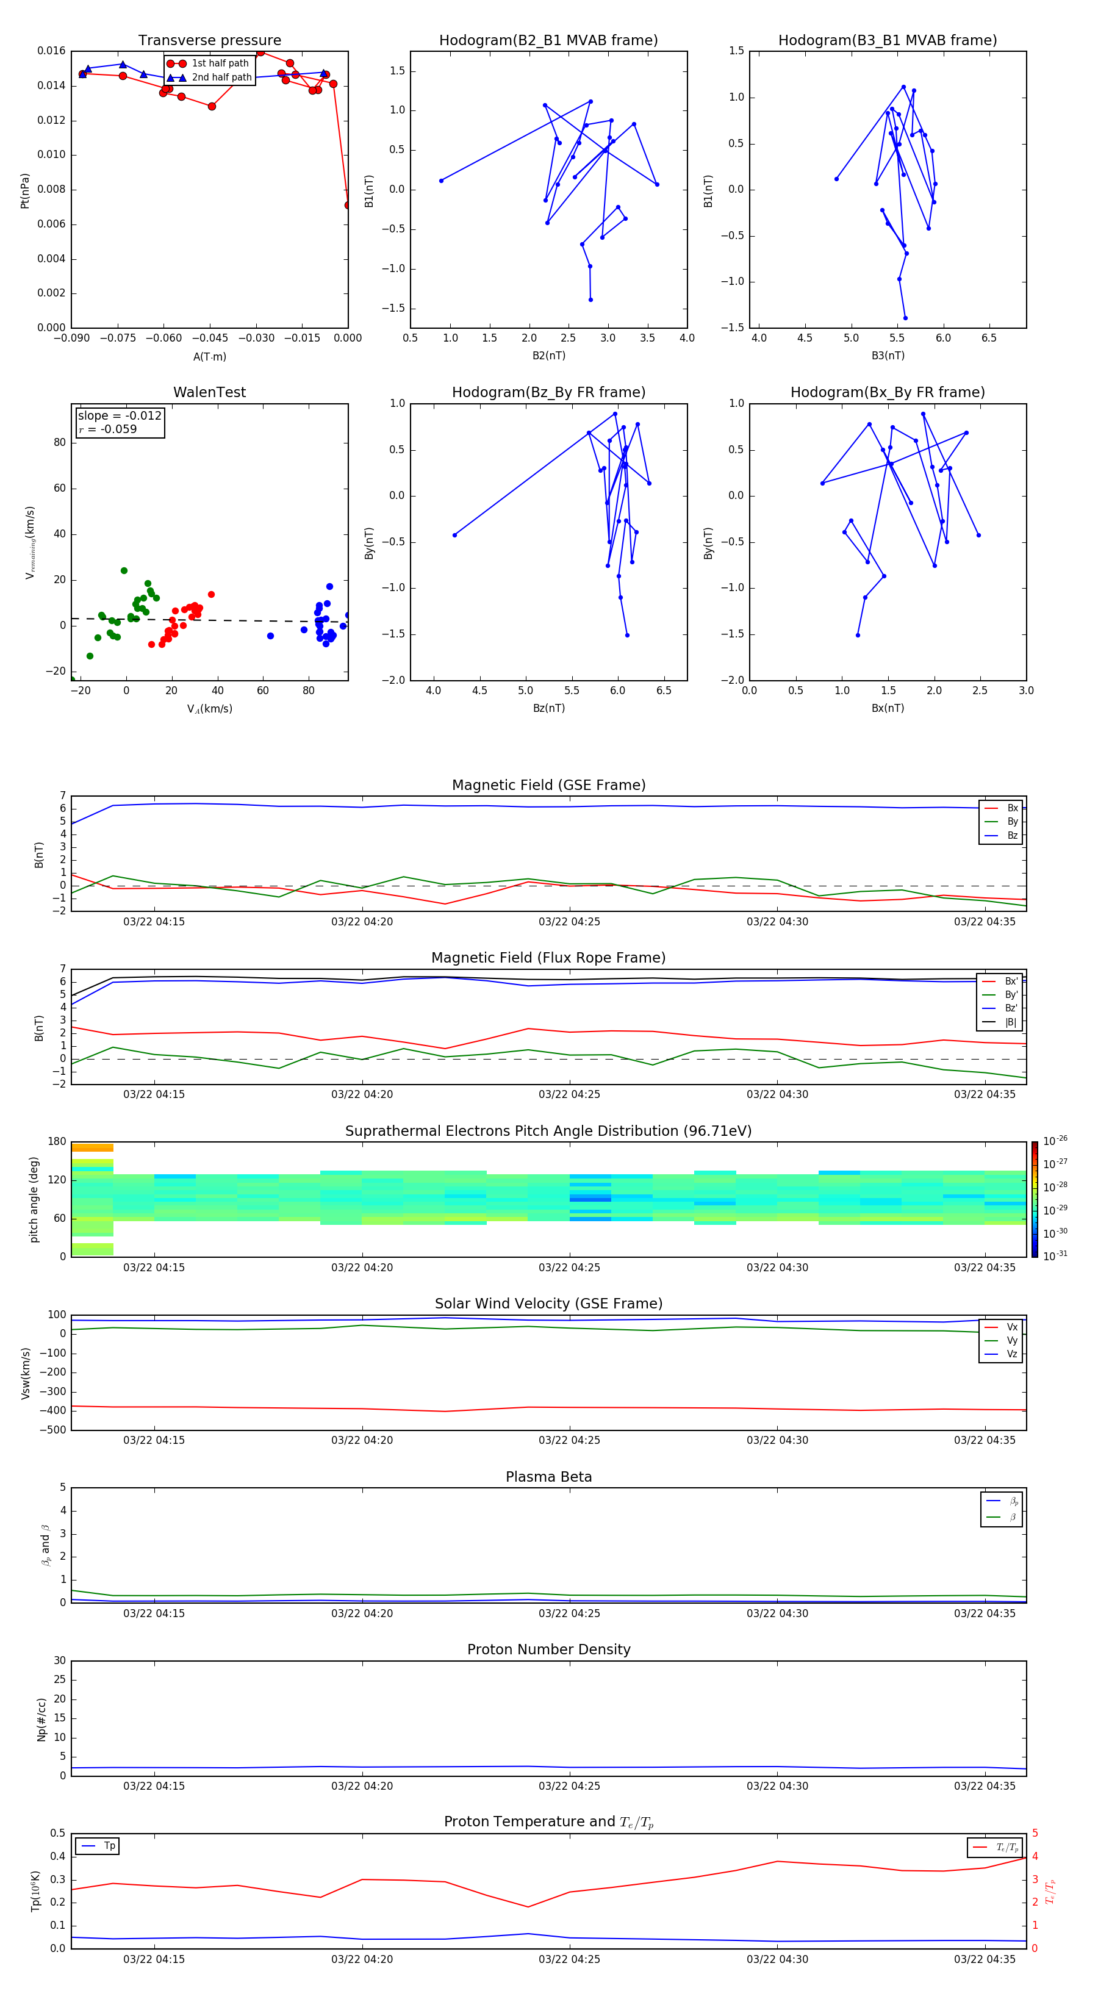This screenshot has height=2013, width=1098.
Task: Click the 'Transverse pressure' plot title
Action: pyautogui.click(x=209, y=41)
